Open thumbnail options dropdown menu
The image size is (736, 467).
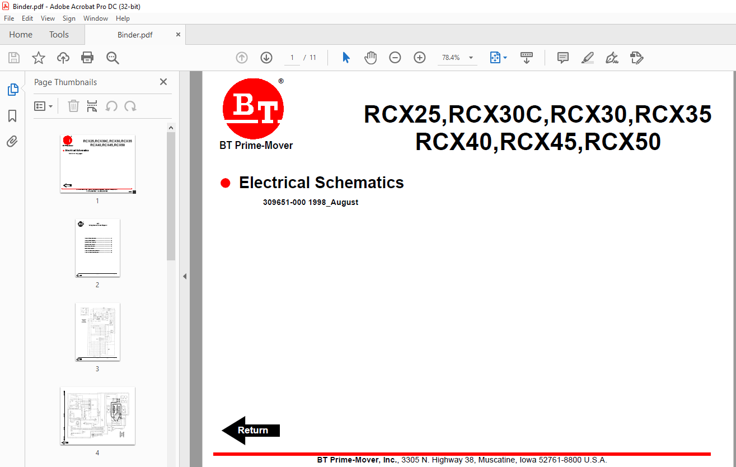tap(43, 106)
